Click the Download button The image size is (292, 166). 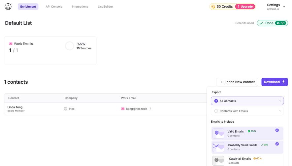pos(275,82)
